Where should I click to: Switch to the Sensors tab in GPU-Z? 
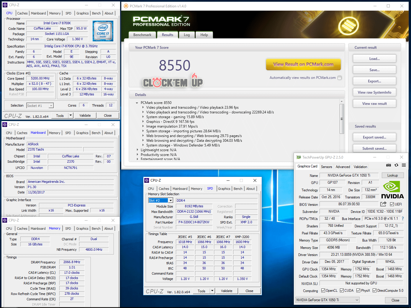point(326,167)
